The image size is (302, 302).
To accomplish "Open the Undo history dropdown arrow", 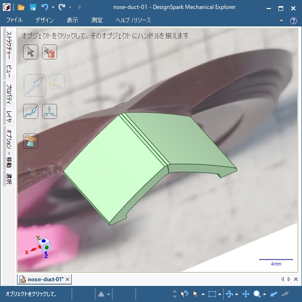I will coord(53,8).
